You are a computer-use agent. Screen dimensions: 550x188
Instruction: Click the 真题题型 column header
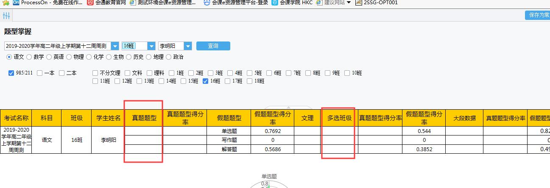(145, 118)
